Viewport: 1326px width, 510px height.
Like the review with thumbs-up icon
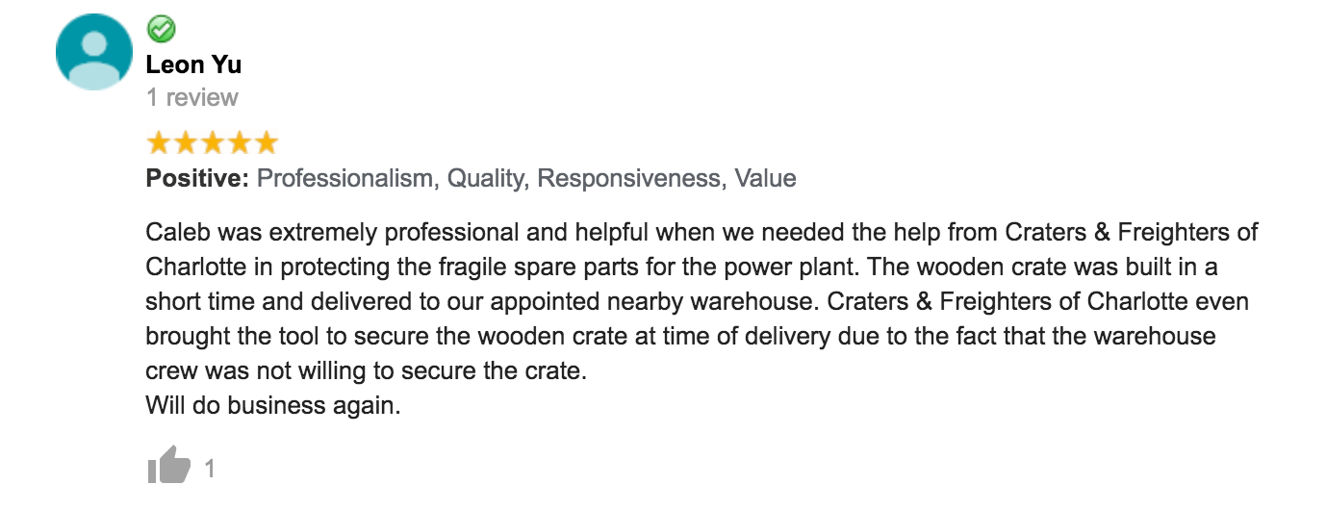click(168, 468)
